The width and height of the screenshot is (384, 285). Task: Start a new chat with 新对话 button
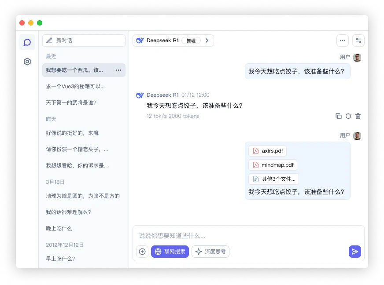click(84, 40)
